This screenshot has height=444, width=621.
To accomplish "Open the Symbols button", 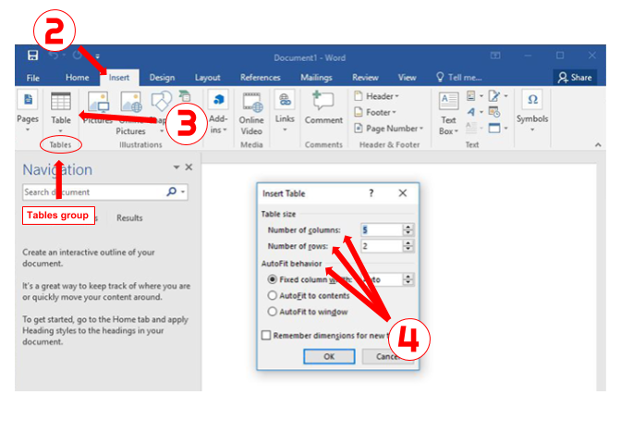I will 532,113.
